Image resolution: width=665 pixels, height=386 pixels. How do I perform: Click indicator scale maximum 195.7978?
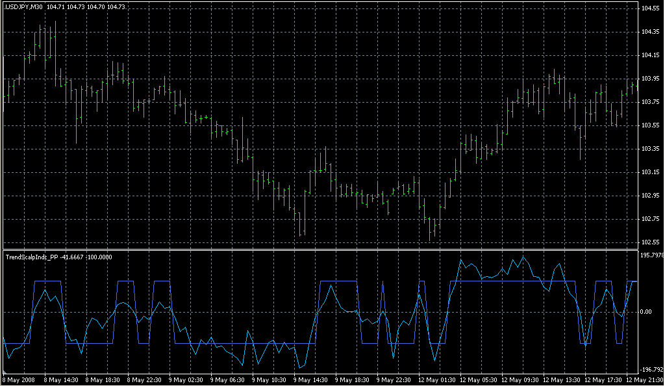[651, 255]
